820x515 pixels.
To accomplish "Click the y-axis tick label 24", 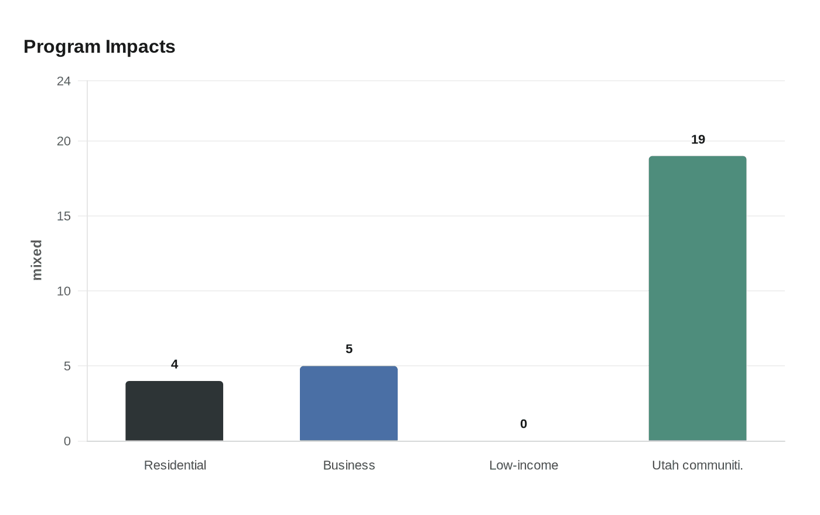I will [64, 81].
